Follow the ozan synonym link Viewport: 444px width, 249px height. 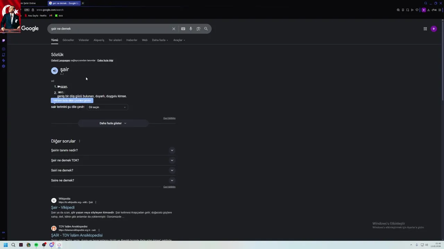[x=63, y=86]
